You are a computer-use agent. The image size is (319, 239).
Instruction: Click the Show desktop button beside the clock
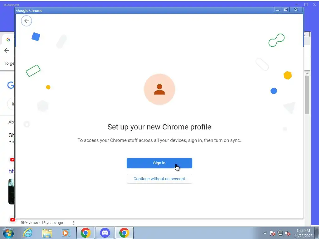point(317,233)
